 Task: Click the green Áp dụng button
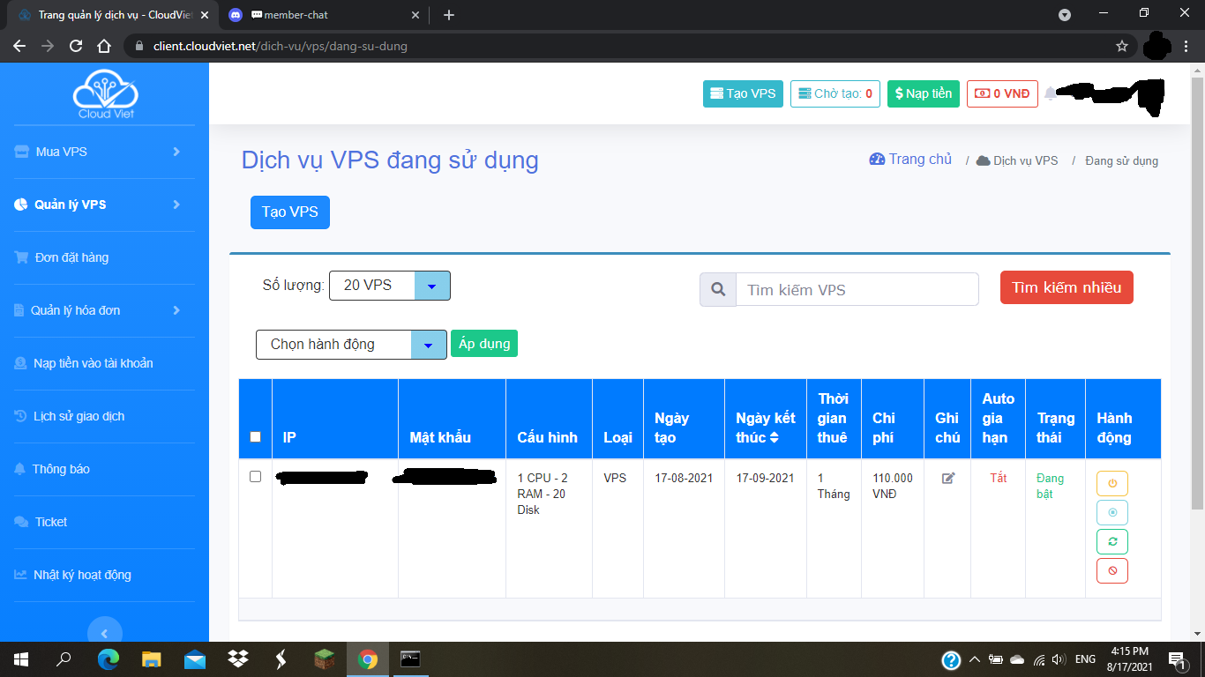(484, 344)
